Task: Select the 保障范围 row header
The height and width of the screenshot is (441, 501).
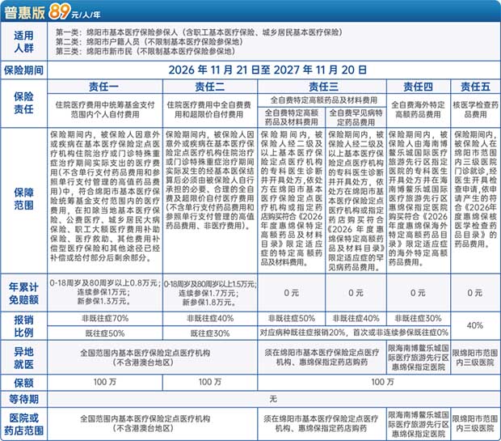Action: 23,199
